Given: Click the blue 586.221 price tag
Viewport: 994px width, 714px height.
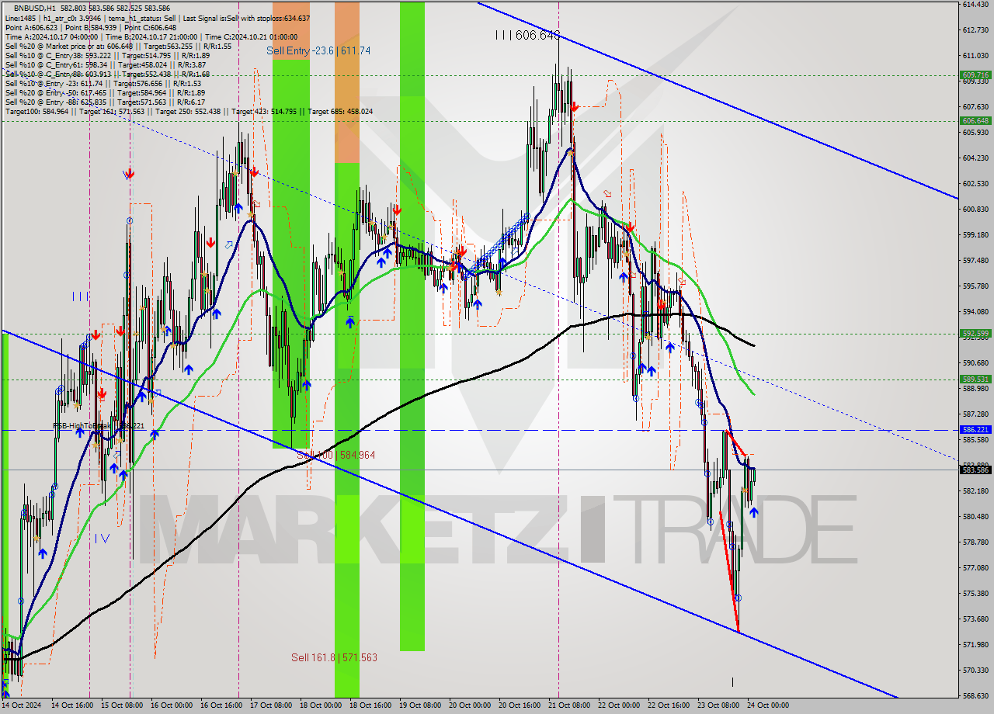Looking at the screenshot, I should (x=975, y=429).
